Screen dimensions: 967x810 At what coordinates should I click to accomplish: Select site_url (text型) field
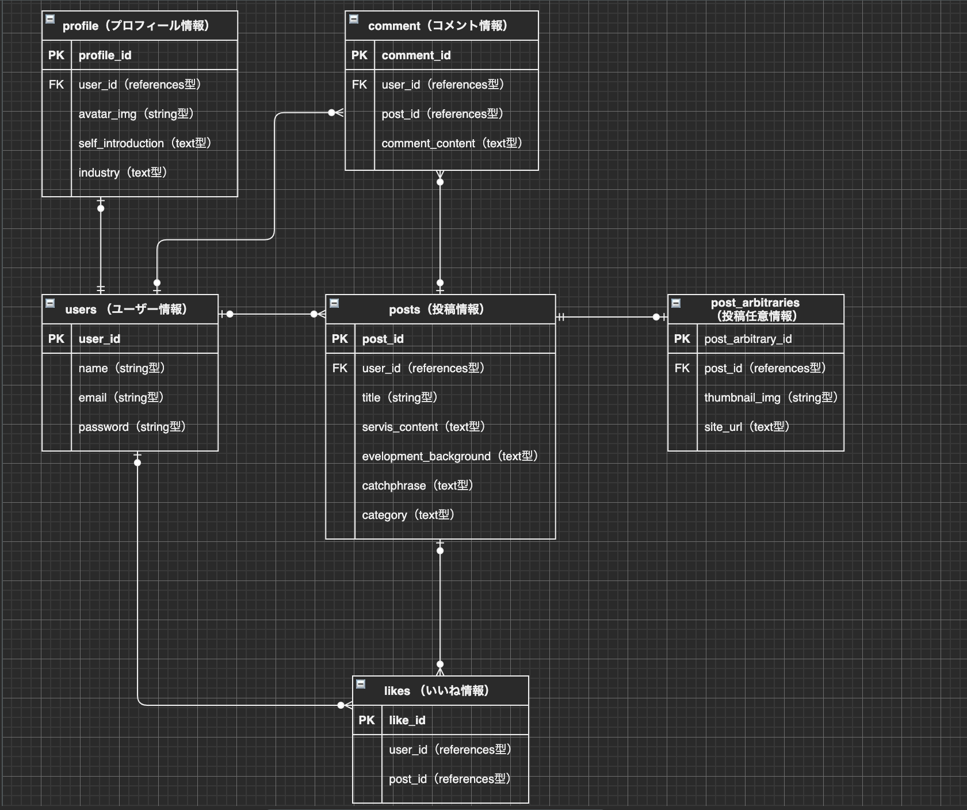(747, 427)
